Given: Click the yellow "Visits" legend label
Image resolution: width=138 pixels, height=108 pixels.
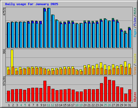Looking at the screenshot, I should [x=135, y=59].
